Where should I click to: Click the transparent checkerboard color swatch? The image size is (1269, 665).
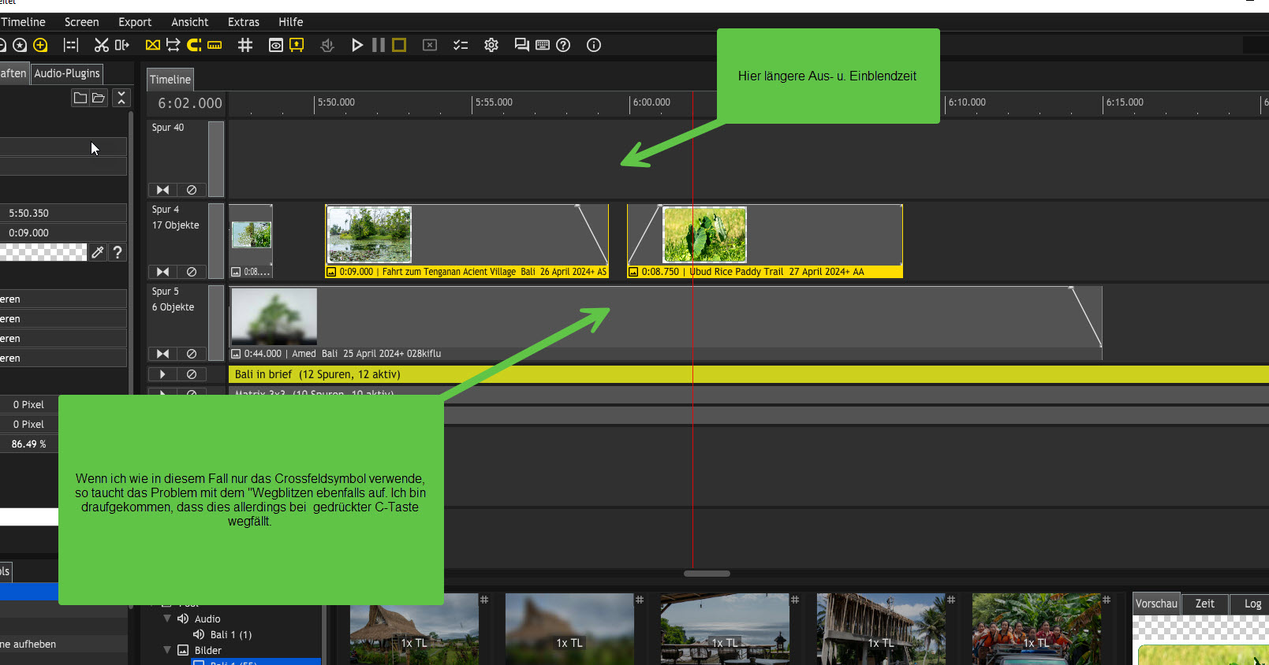coord(43,252)
